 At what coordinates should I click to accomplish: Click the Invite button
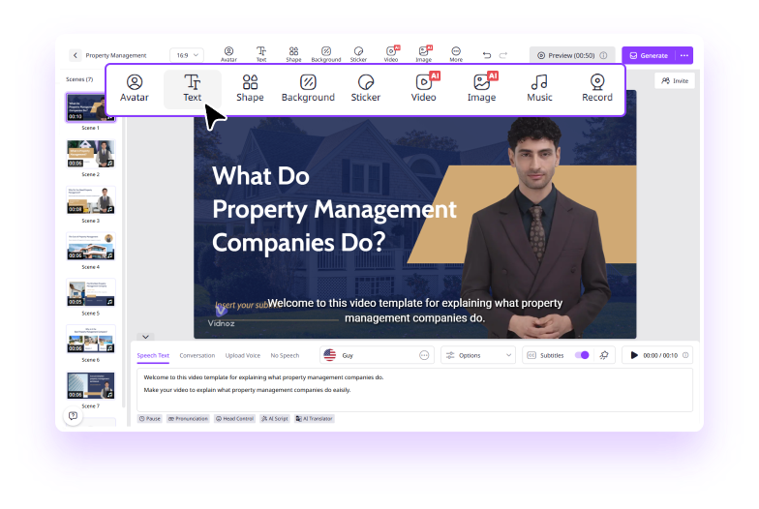(675, 81)
